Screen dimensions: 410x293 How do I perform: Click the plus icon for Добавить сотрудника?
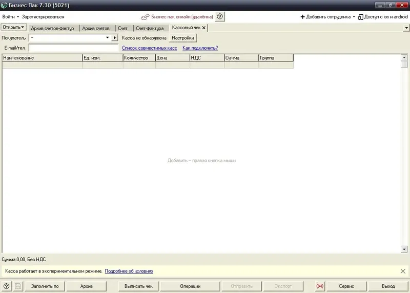[x=302, y=17]
